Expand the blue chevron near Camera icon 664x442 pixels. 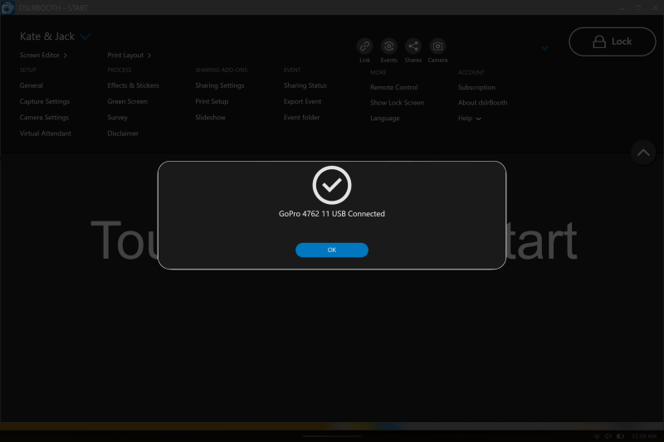tap(545, 48)
